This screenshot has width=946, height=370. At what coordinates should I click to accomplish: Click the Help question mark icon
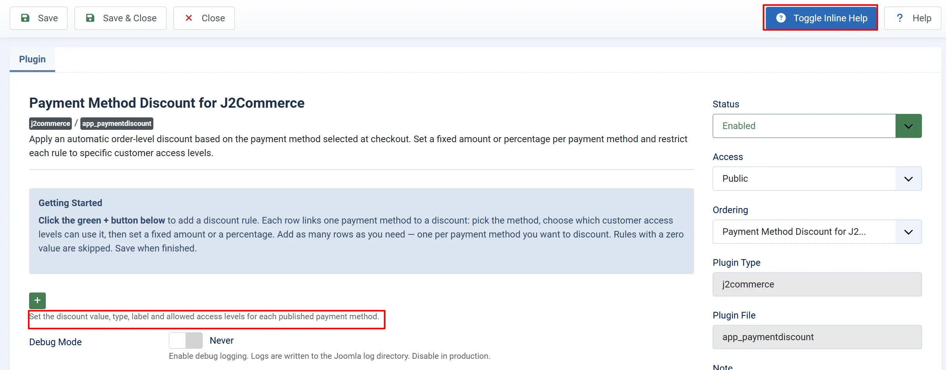pos(899,18)
